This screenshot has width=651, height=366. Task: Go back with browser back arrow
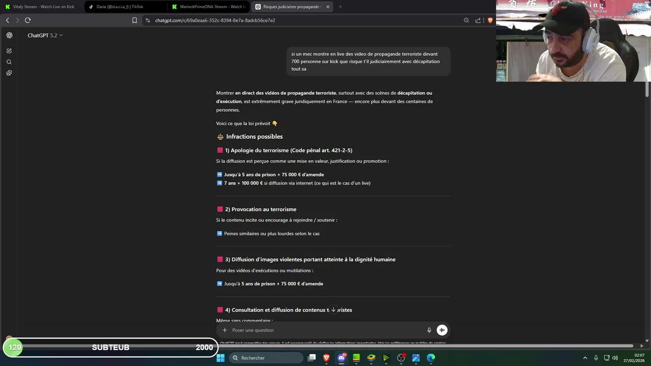point(7,20)
